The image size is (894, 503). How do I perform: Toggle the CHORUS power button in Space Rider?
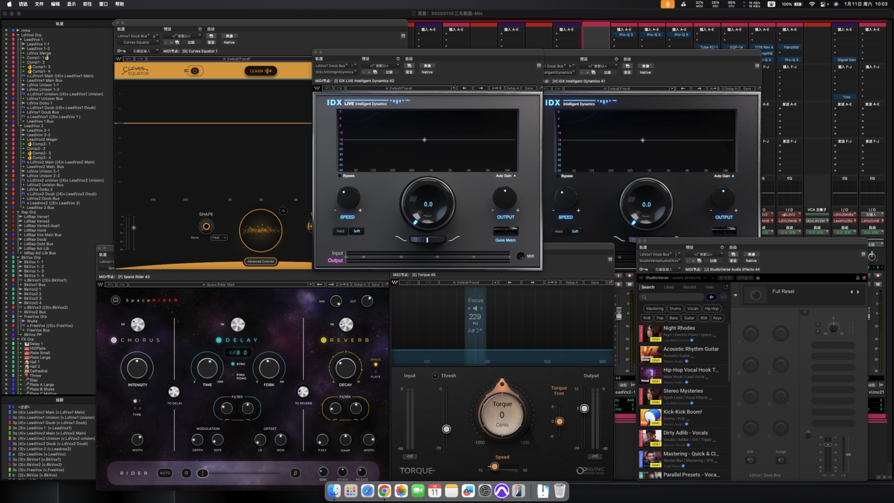pos(114,340)
